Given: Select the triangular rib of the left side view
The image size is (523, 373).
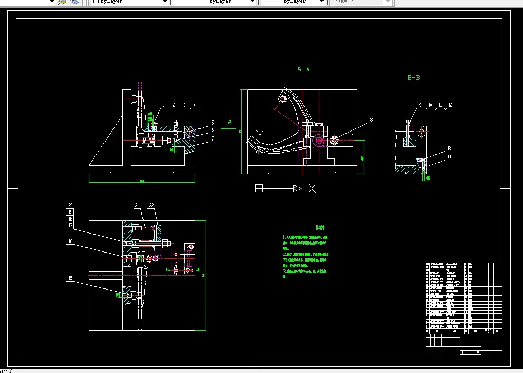Looking at the screenshot, I should pos(111,148).
